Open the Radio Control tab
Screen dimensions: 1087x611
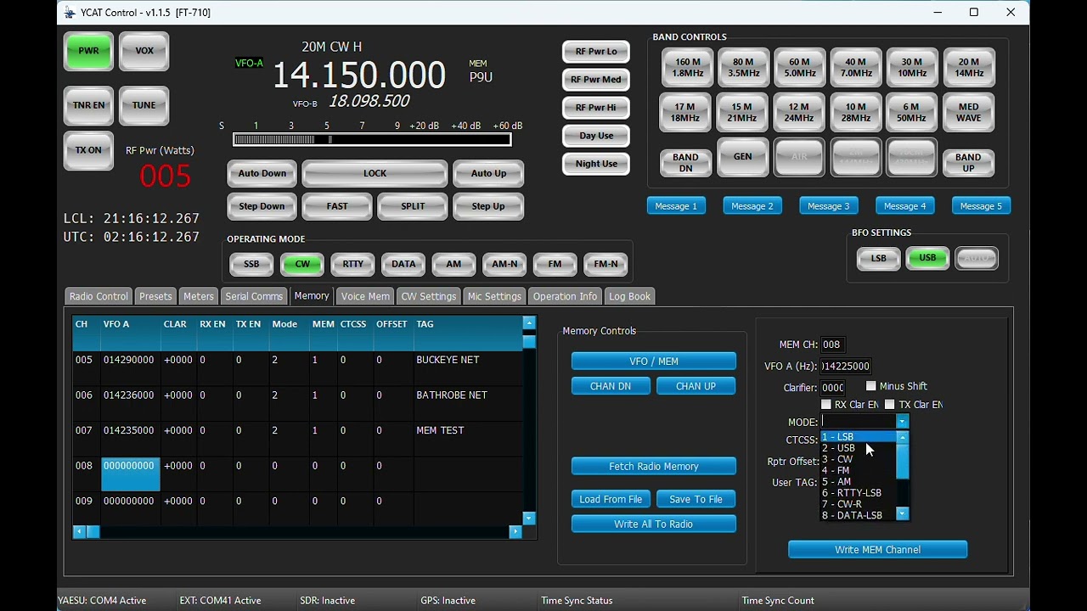(x=99, y=296)
